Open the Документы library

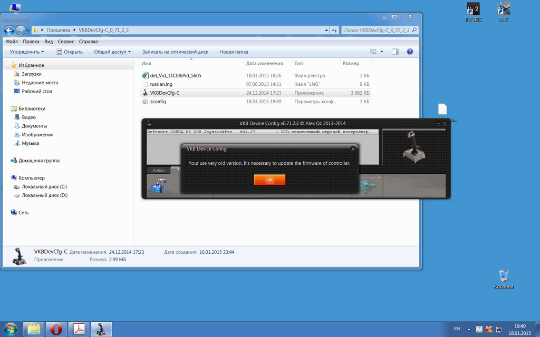coord(34,126)
